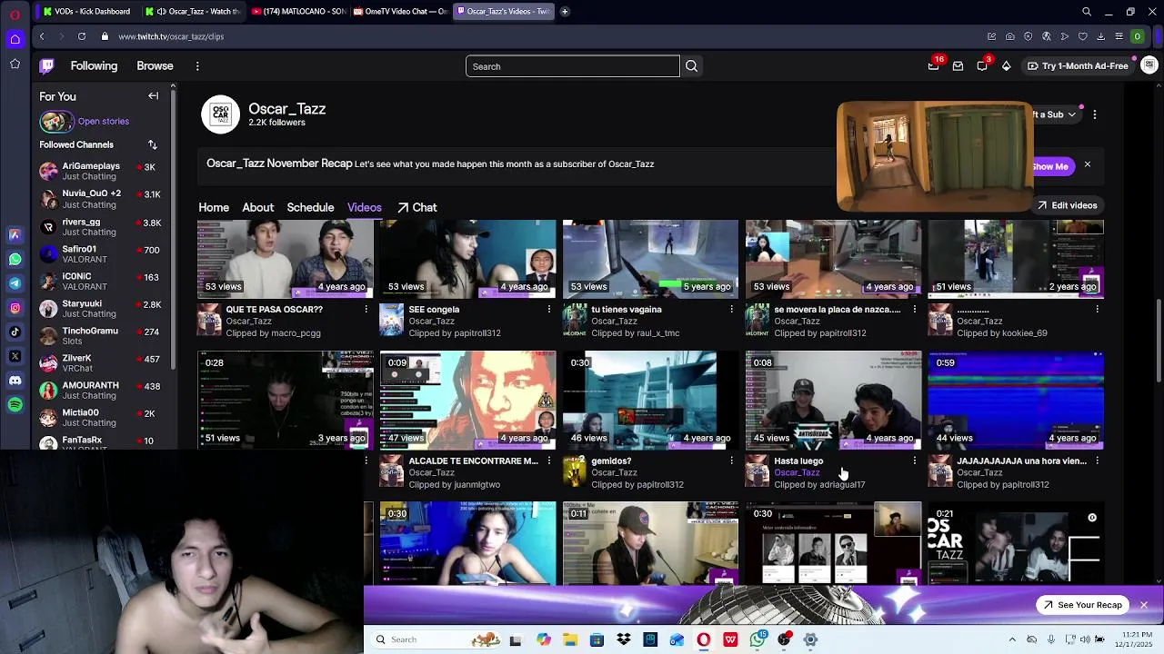The width and height of the screenshot is (1164, 654).
Task: Dismiss the November Recap banner
Action: (x=1087, y=164)
